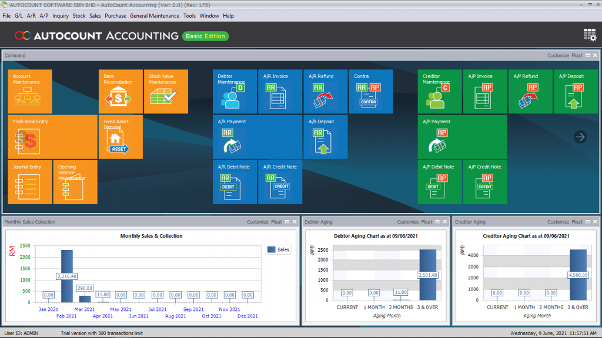The width and height of the screenshot is (602, 338).
Task: Open A/P Debit Note tile
Action: pyautogui.click(x=440, y=182)
